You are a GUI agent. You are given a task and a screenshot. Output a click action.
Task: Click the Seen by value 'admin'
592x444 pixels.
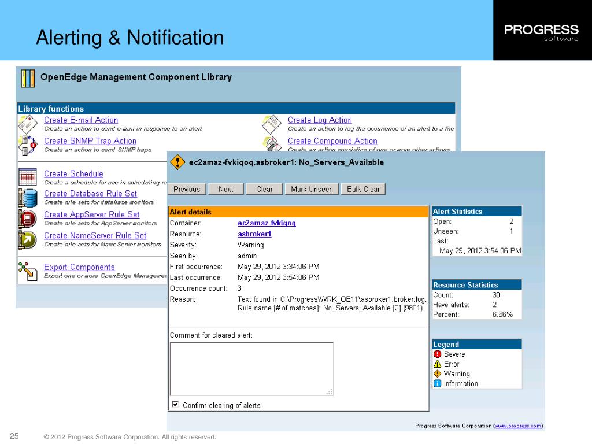click(247, 256)
